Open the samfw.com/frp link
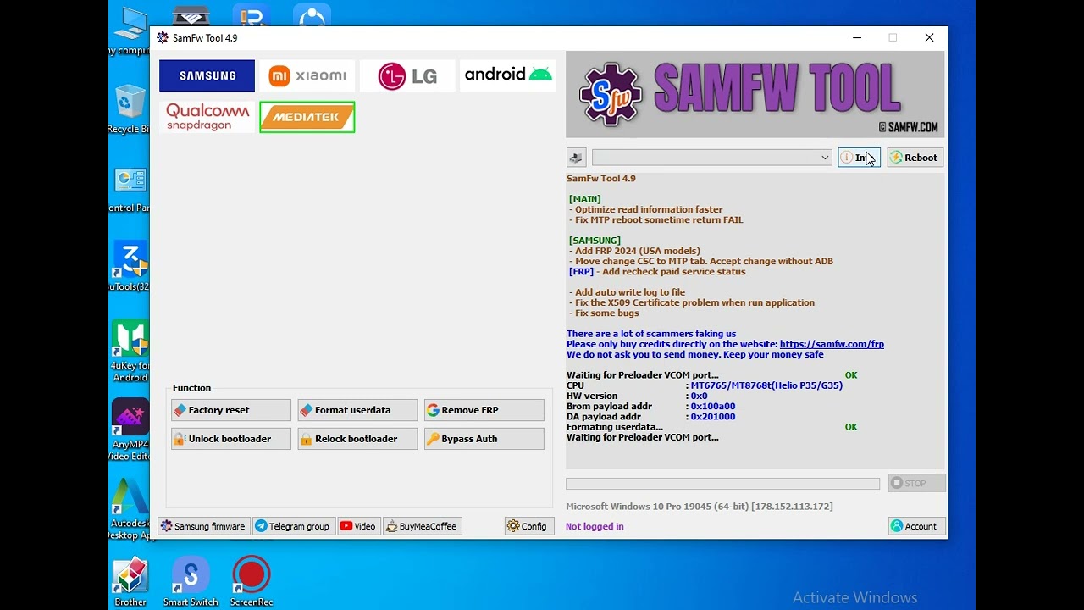 point(832,344)
